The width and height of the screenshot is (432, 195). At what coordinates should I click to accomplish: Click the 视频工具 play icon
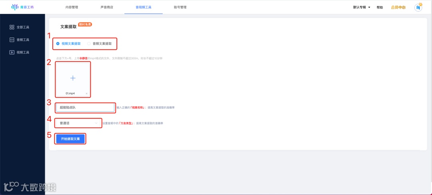(12, 52)
